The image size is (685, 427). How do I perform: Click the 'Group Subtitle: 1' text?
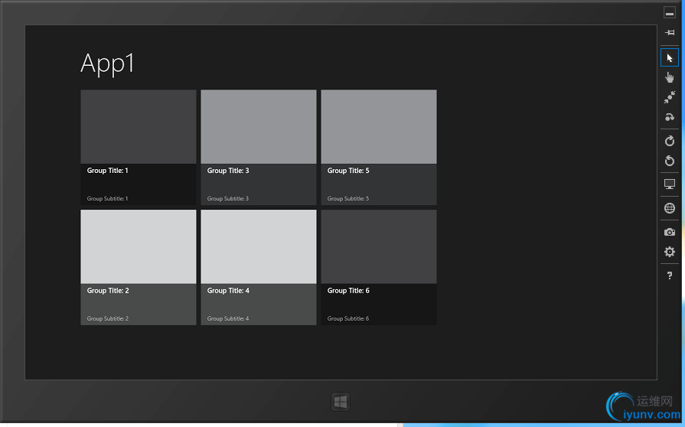[107, 199]
